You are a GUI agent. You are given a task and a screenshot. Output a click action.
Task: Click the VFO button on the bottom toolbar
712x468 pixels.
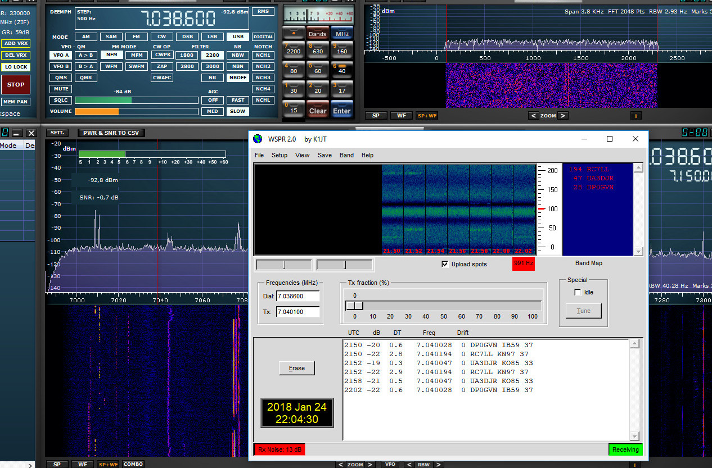[x=390, y=465]
